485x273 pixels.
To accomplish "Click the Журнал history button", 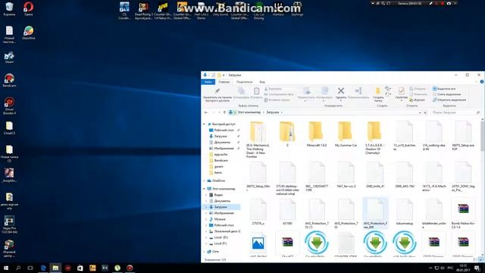I will coord(417,100).
